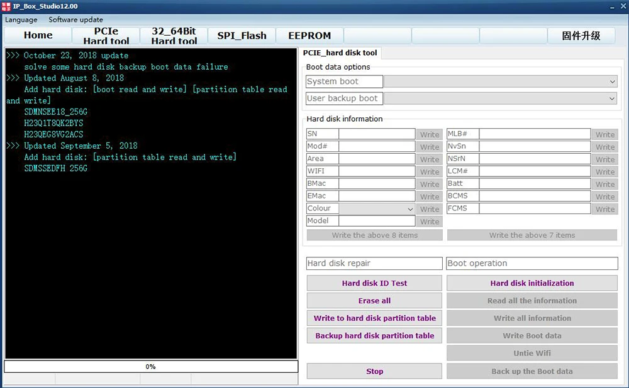Click Write button next to BMac
Viewport: 629px width, 388px height.
430,184
